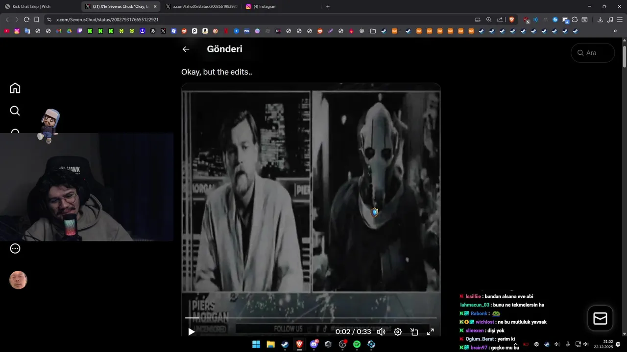Close the X'te Severus Chud tab

pos(155,6)
